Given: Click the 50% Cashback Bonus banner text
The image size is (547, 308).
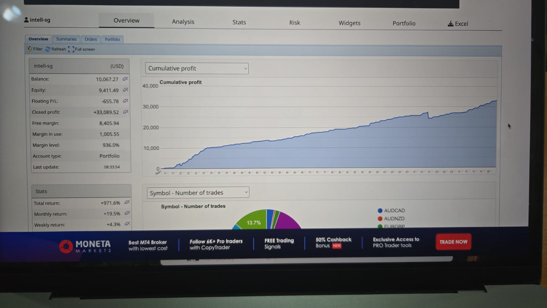Looking at the screenshot, I should click(334, 243).
